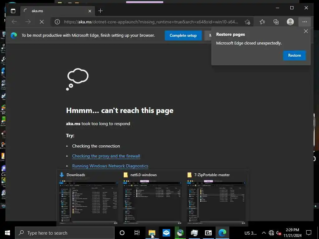Open the muted volume tray icon
The height and width of the screenshot is (239, 319).
coord(279,233)
